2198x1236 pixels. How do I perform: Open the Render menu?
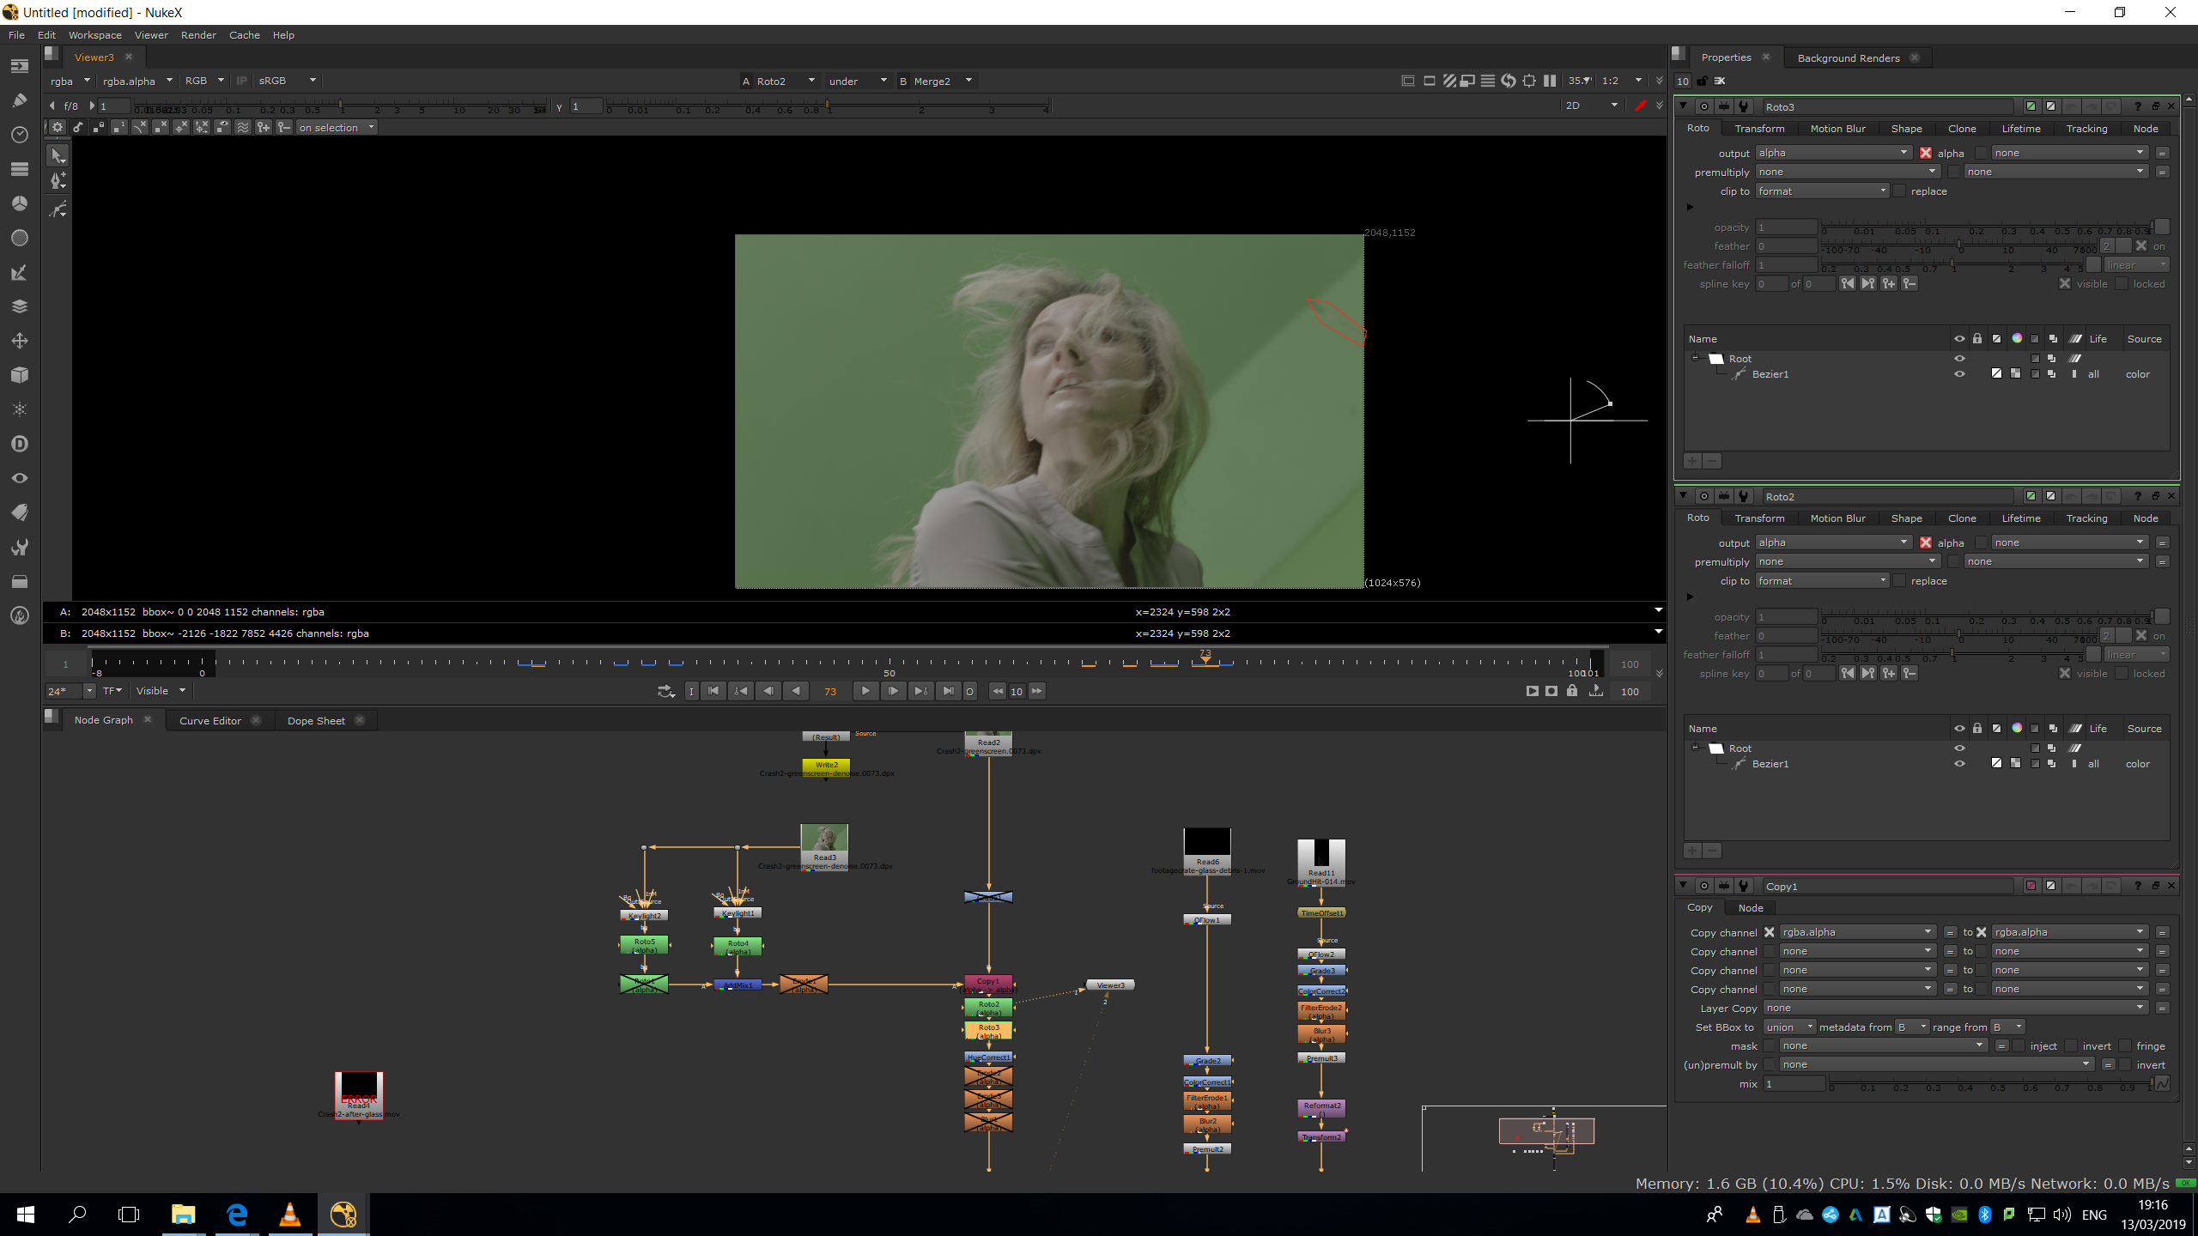198,35
